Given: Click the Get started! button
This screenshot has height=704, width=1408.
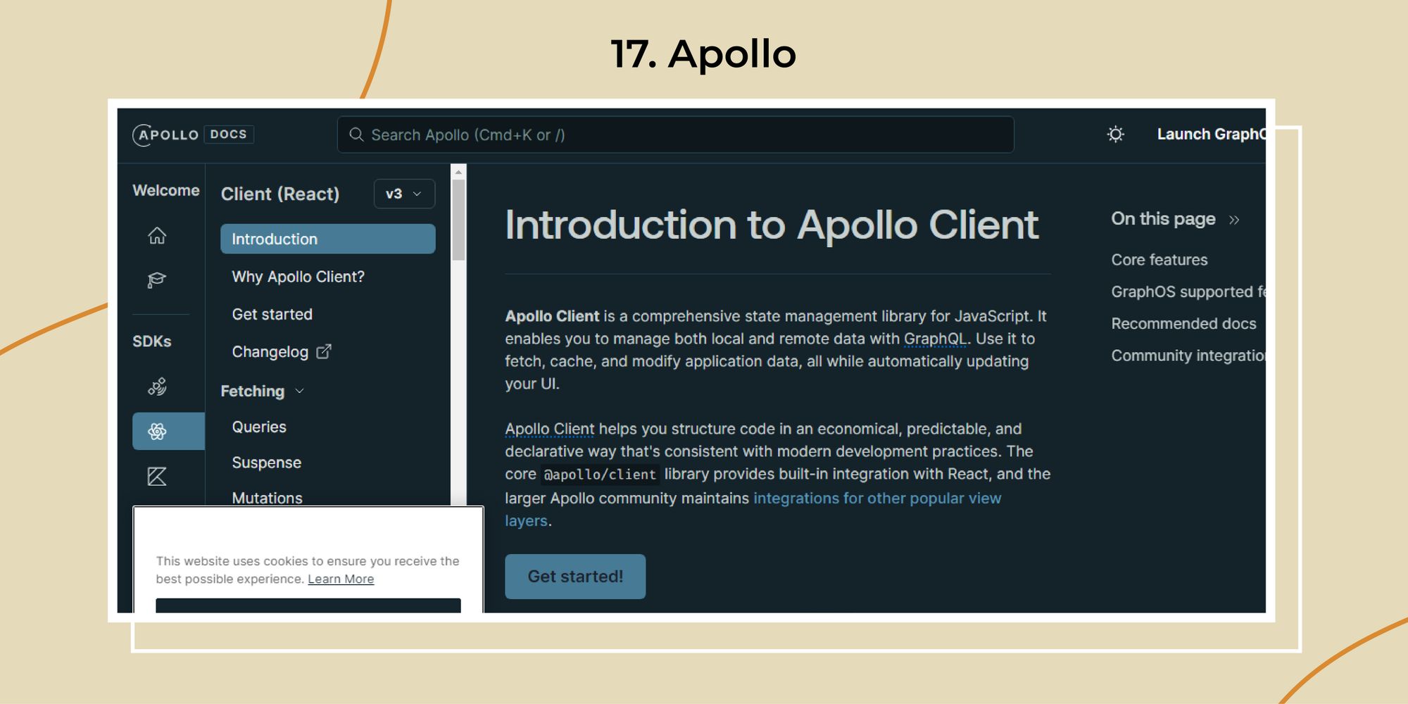Looking at the screenshot, I should click(x=575, y=577).
